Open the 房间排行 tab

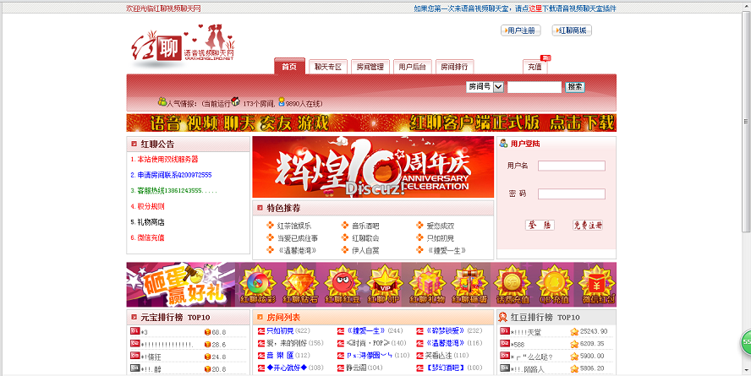pyautogui.click(x=455, y=67)
